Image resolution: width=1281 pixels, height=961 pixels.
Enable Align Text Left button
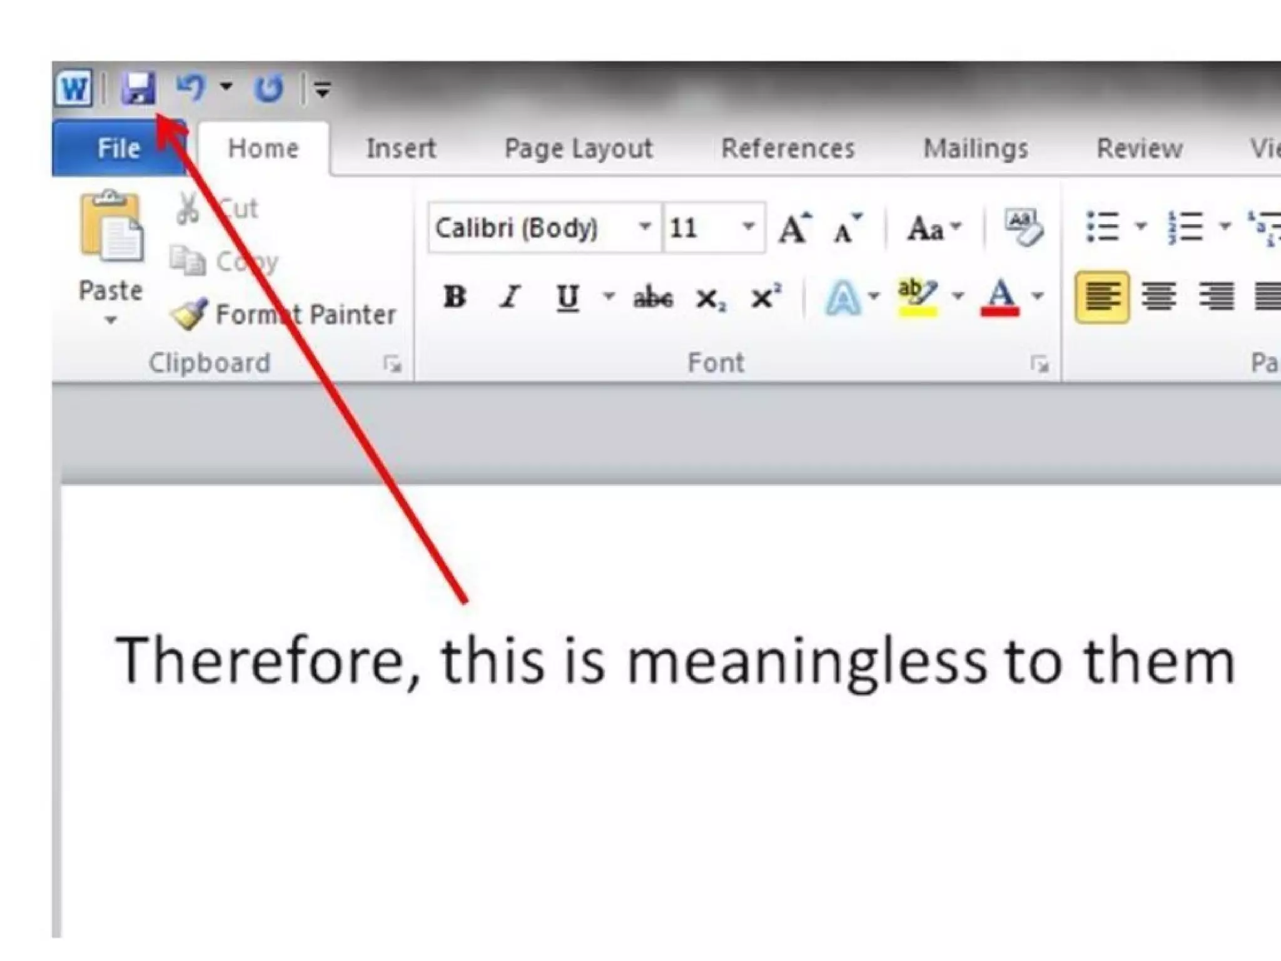pyautogui.click(x=1101, y=297)
